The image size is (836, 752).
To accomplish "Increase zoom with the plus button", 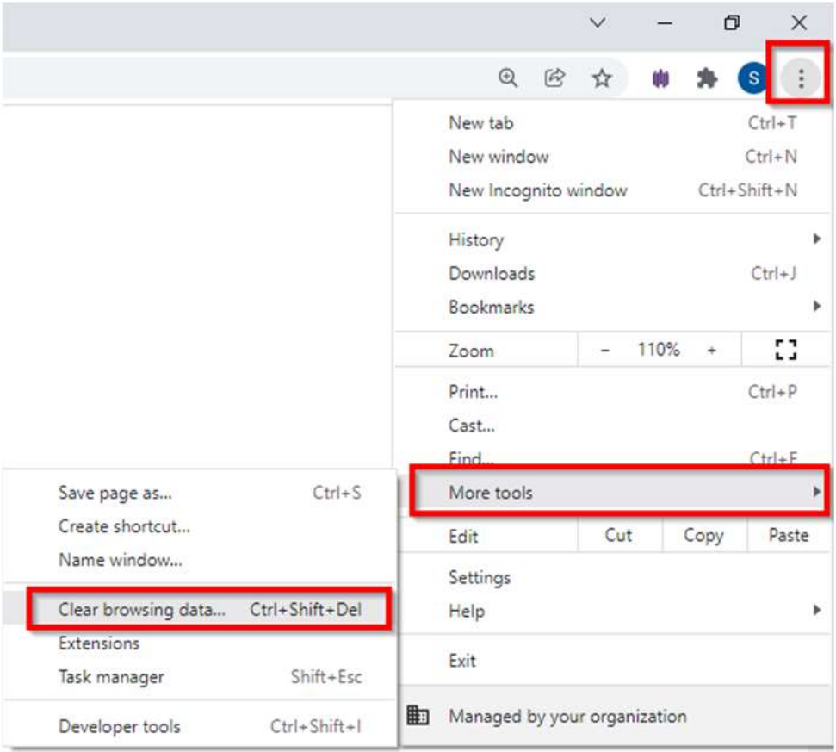I will [712, 350].
